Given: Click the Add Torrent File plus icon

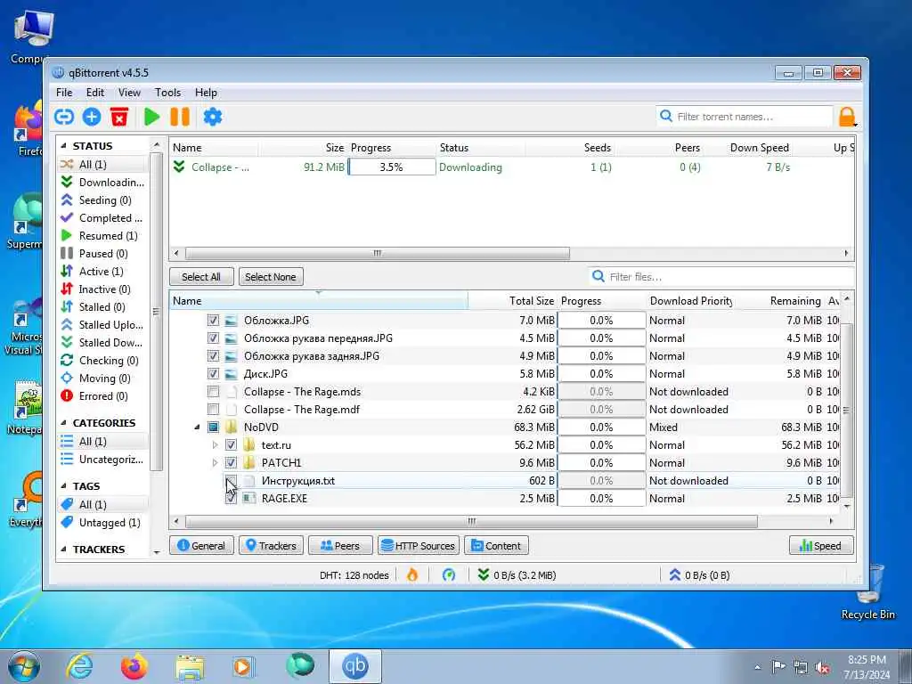Looking at the screenshot, I should pos(92,117).
